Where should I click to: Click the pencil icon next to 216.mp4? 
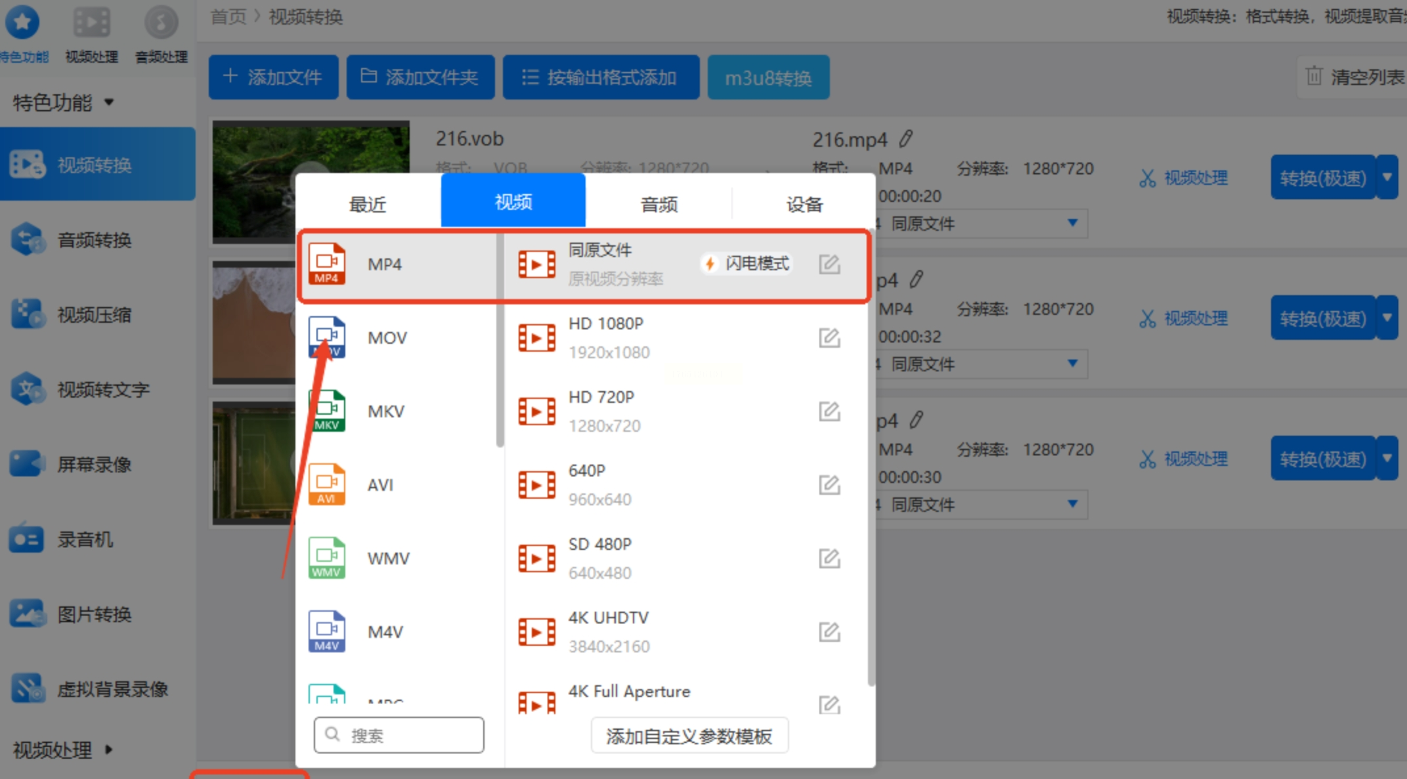[906, 138]
